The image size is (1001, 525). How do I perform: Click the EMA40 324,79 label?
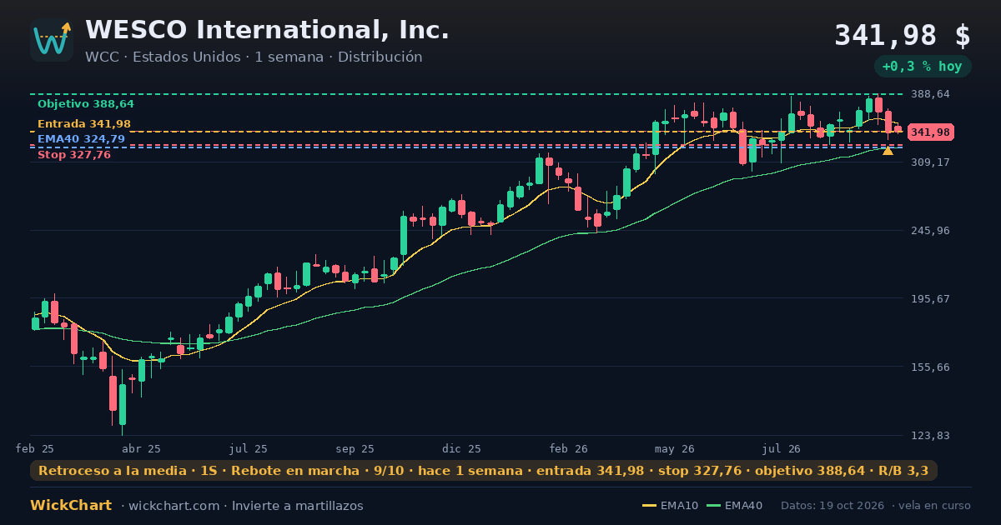(81, 139)
